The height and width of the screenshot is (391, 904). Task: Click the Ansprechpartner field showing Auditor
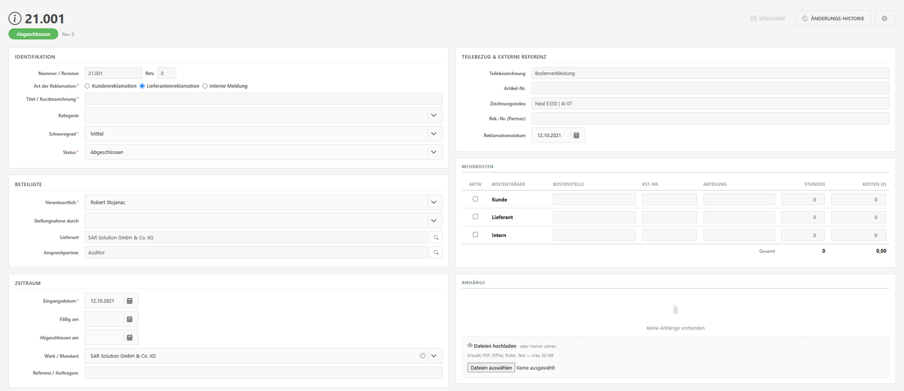point(256,253)
